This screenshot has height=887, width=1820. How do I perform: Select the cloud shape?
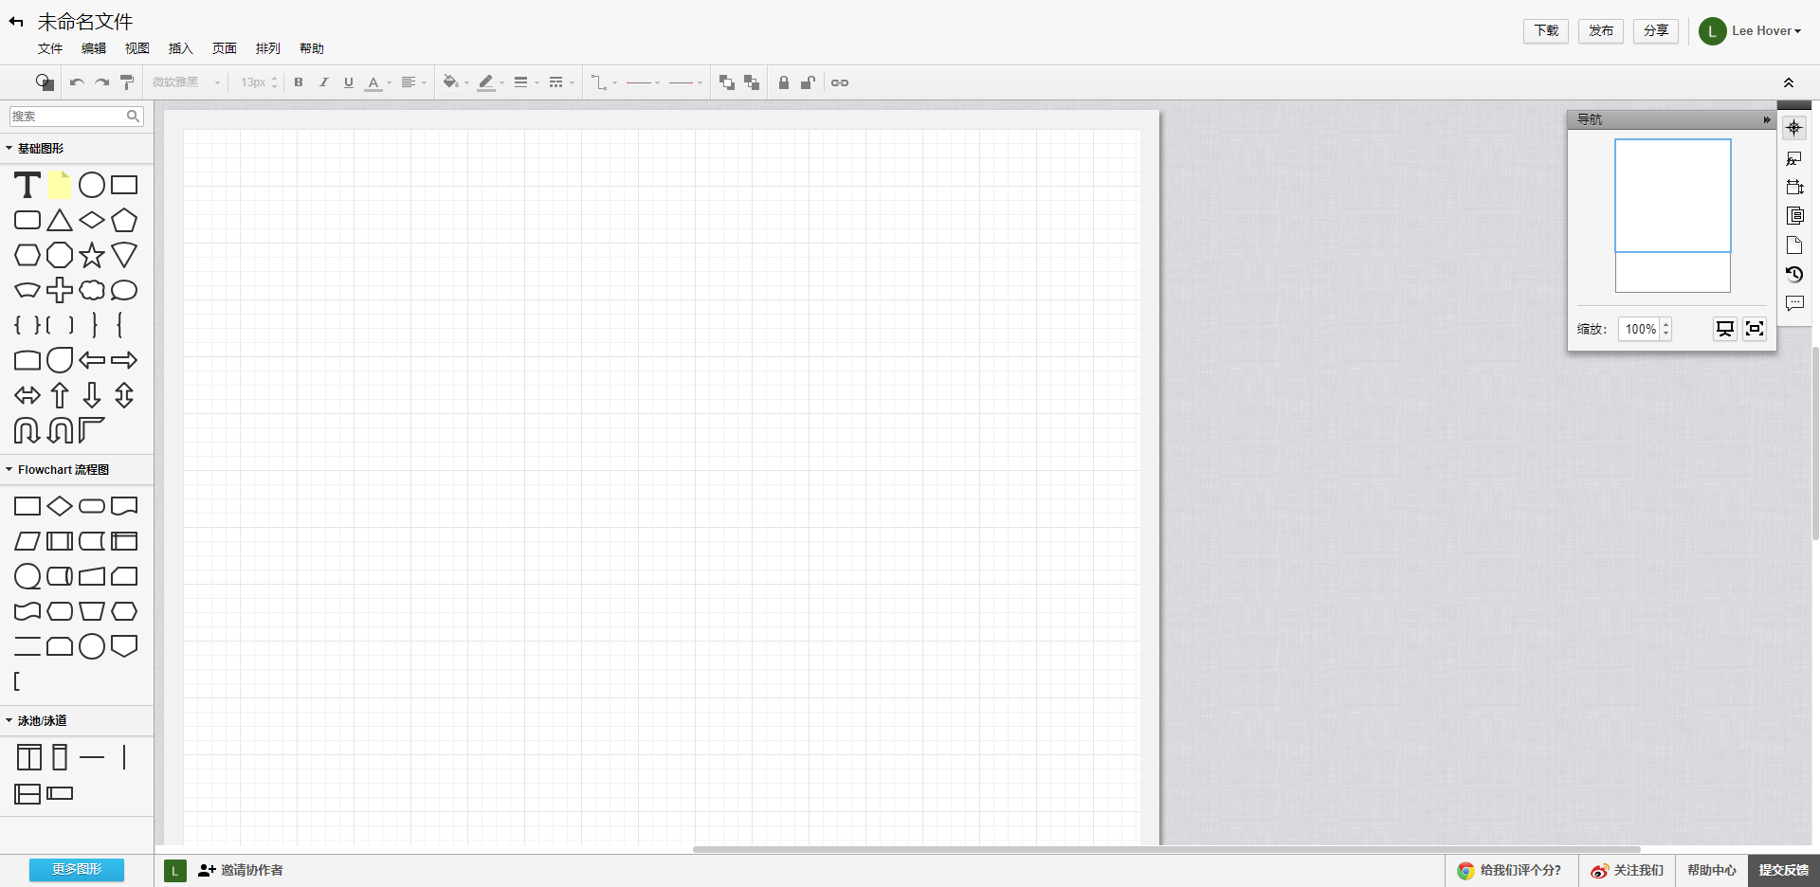[x=92, y=290]
